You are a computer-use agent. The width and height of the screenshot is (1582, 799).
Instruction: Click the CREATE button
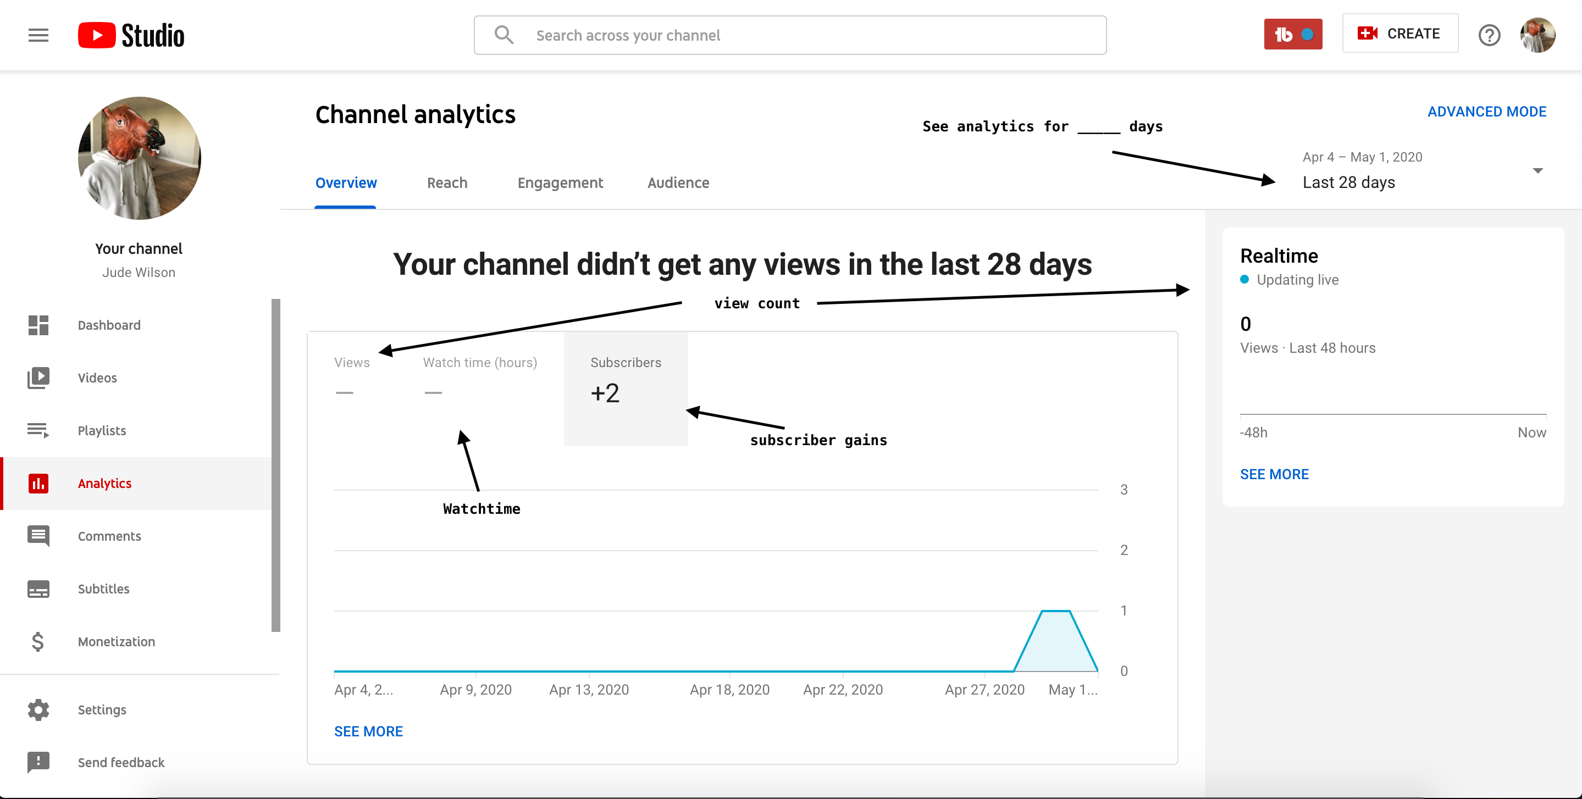point(1400,34)
